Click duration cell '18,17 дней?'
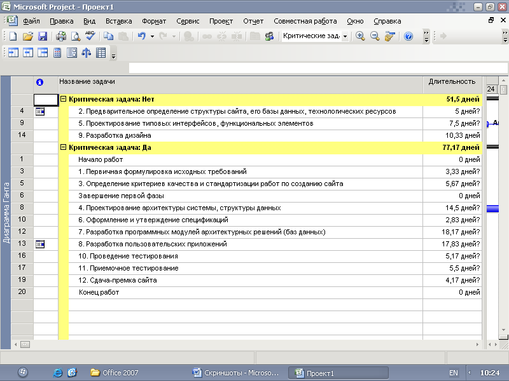Viewport: 509px width, 381px height. (x=452, y=232)
